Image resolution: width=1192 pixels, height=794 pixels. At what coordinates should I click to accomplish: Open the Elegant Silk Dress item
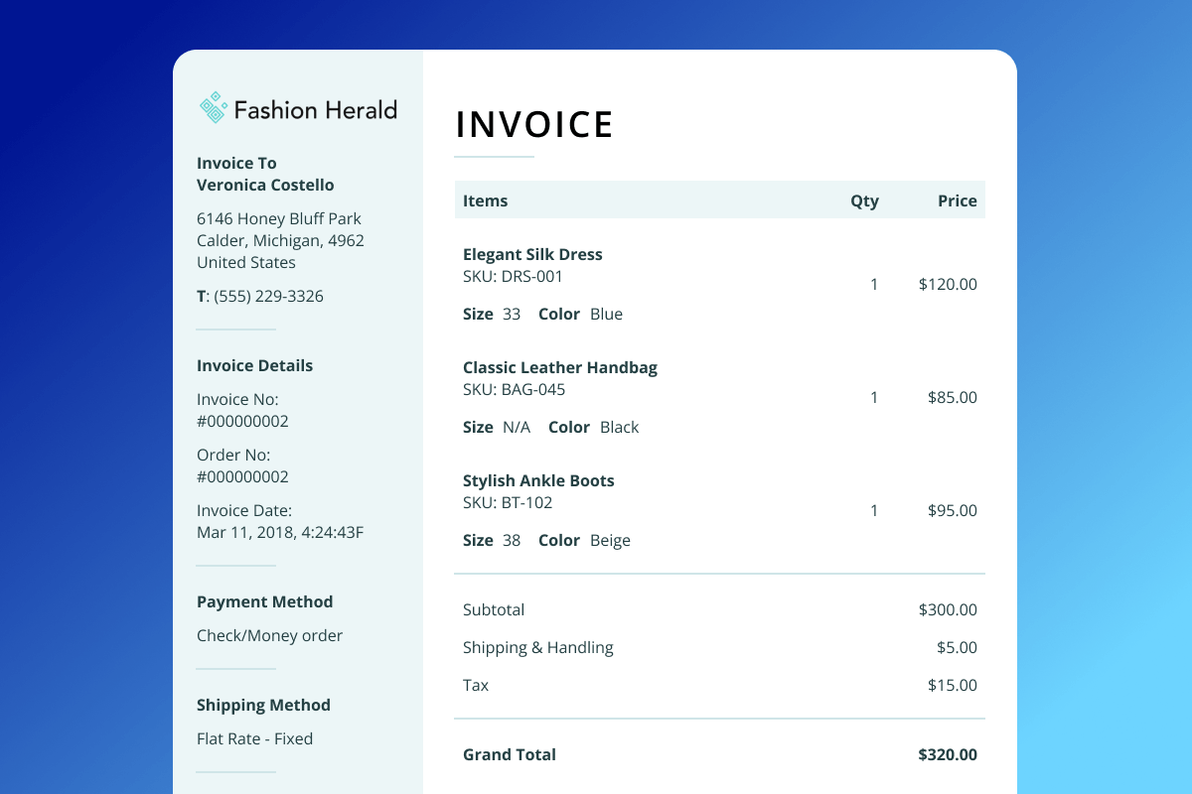[532, 254]
